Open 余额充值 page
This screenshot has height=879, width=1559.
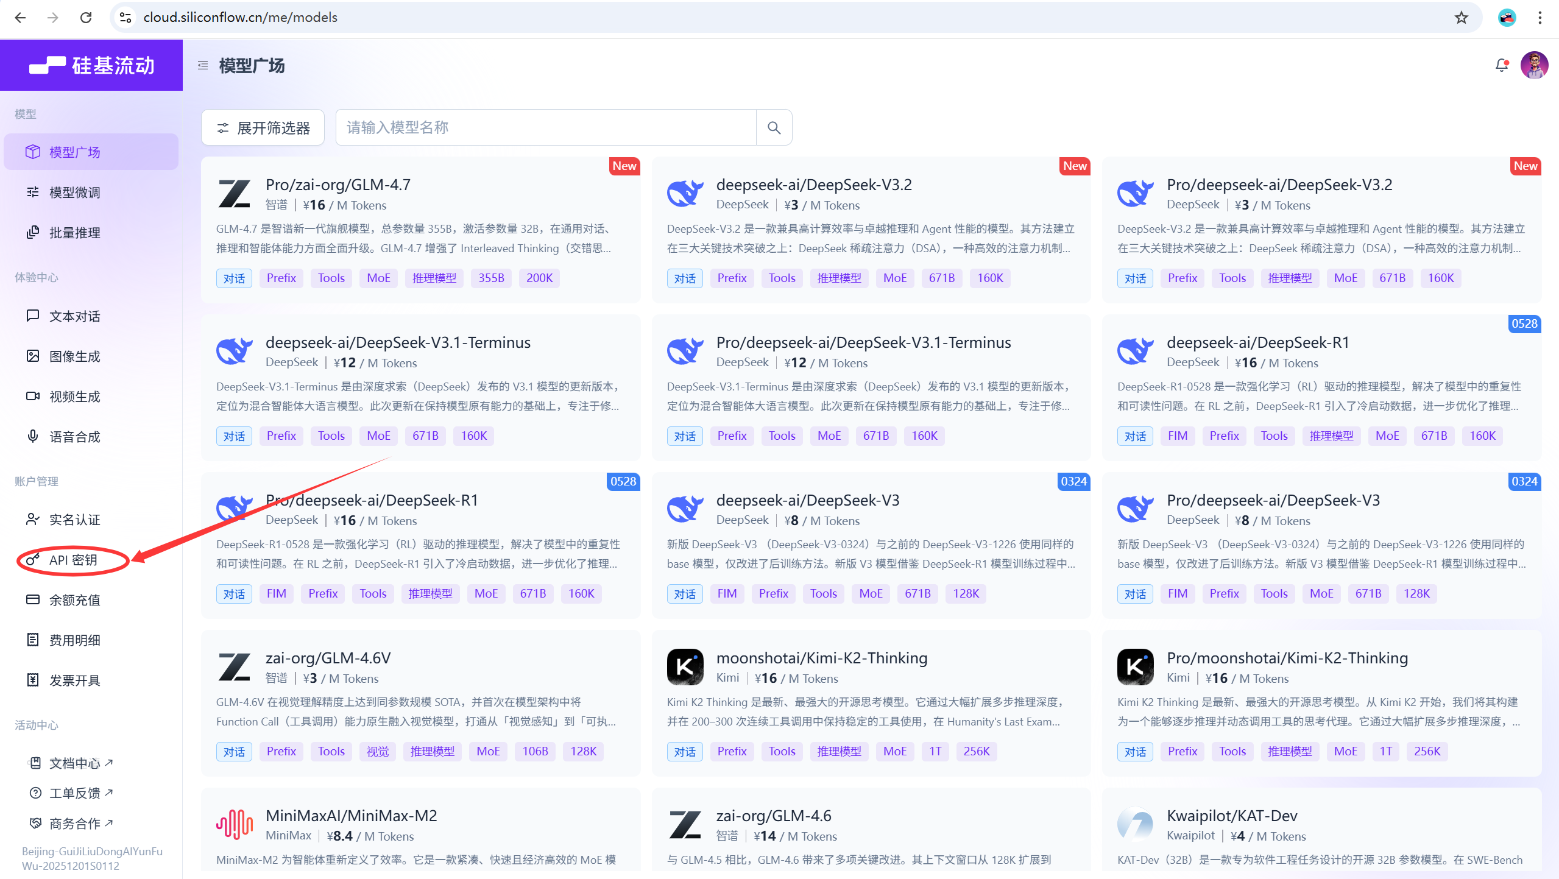74,600
